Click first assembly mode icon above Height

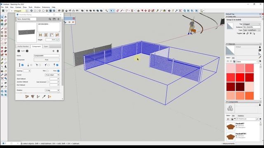(x=40, y=35)
